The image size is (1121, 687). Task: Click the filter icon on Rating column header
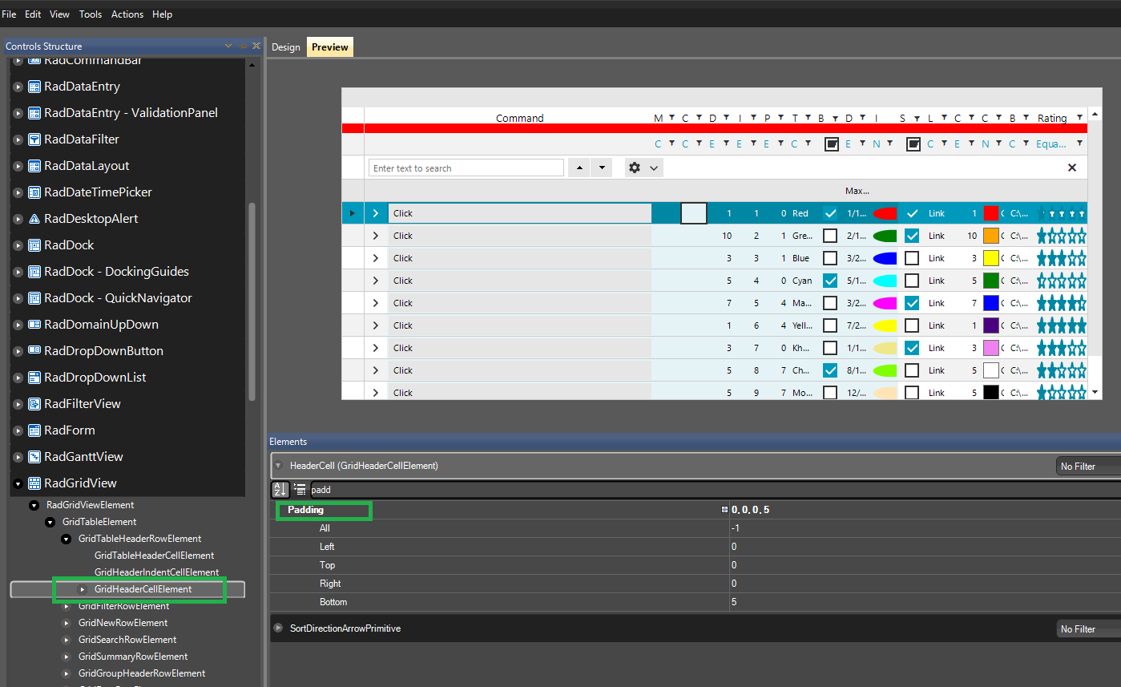(x=1079, y=118)
